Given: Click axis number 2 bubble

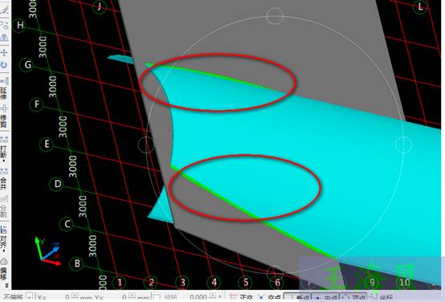Looking at the screenshot, I should coord(151,283).
